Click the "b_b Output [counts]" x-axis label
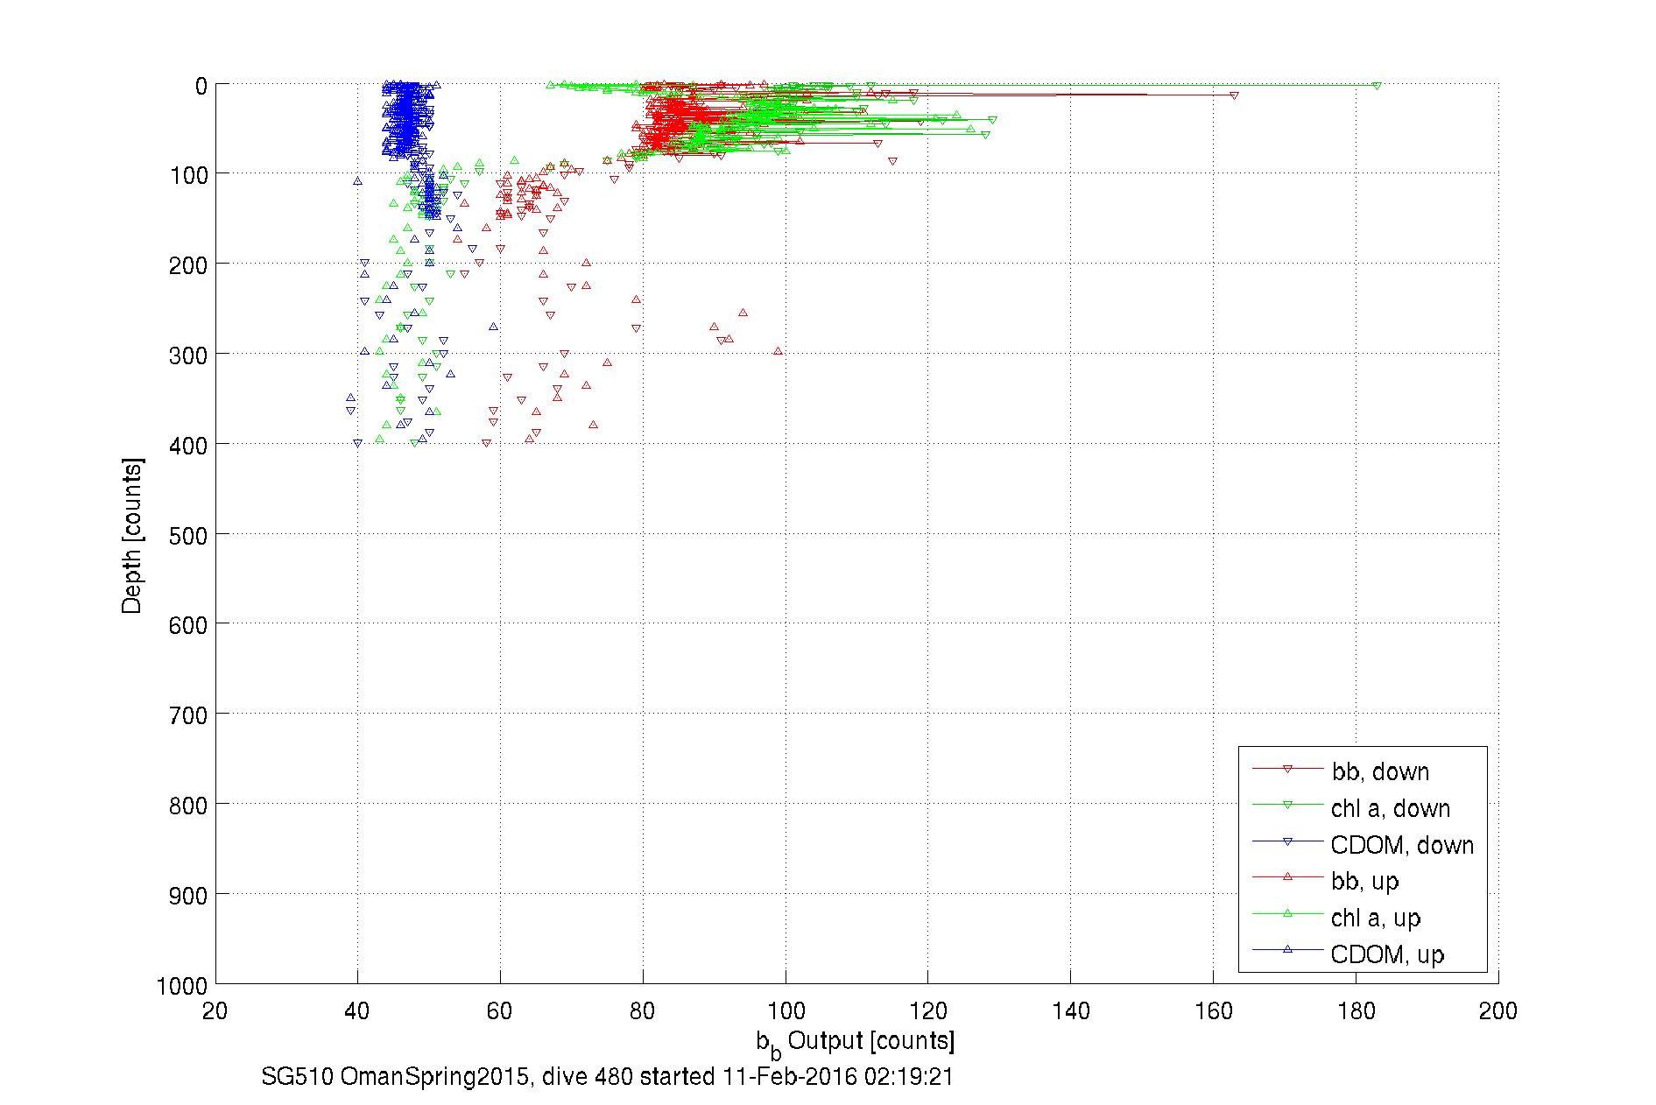The height and width of the screenshot is (1105, 1656). [855, 1042]
